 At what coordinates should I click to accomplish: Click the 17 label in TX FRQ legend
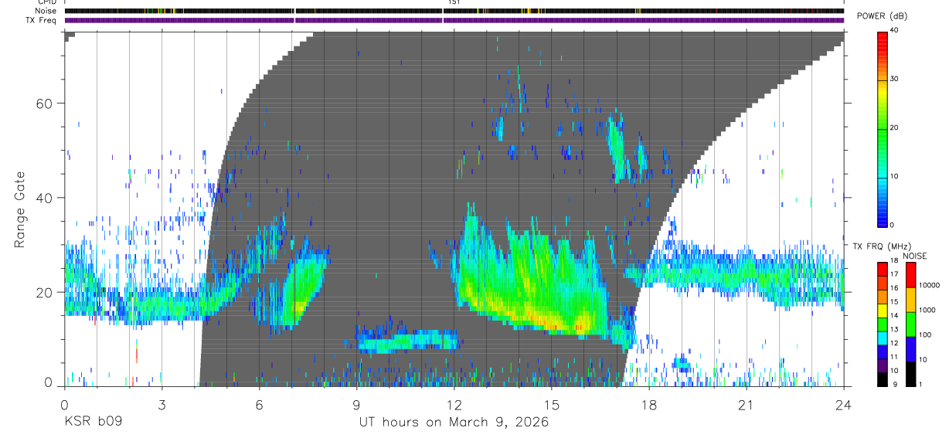[x=893, y=274]
